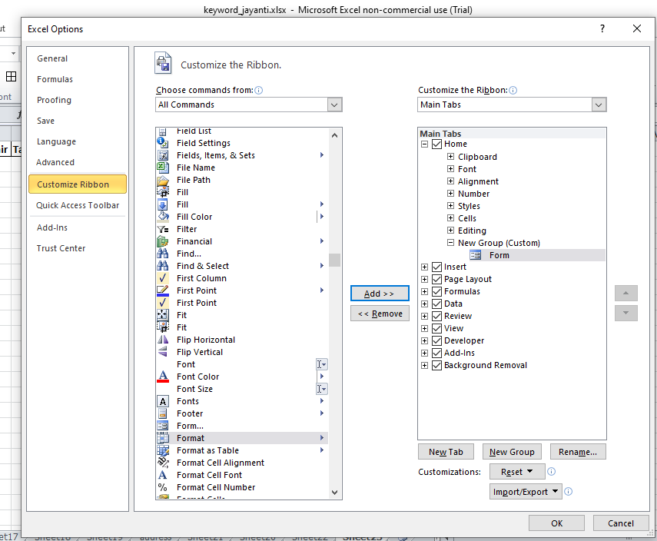Click the Fill Color paint bucket icon
Screen dimensions: 657x541
[163, 217]
